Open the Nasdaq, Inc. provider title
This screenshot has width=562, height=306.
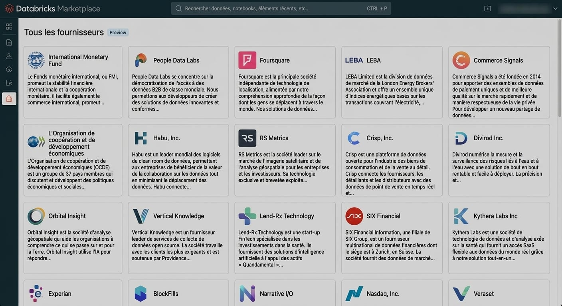coord(383,294)
